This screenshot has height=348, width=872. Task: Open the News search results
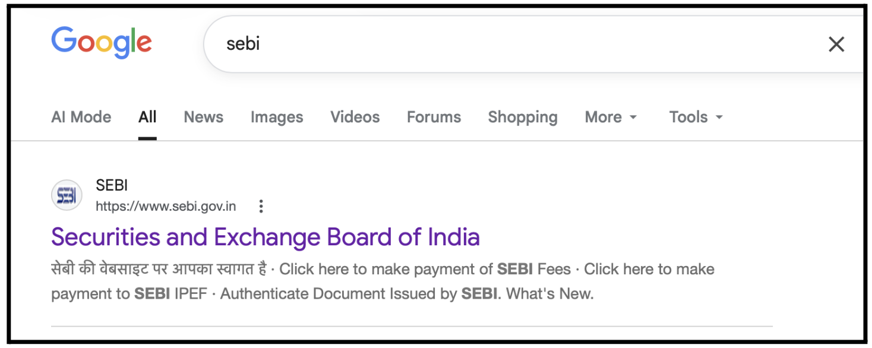coord(203,117)
